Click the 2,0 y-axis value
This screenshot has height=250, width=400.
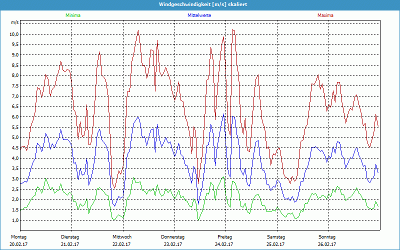click(x=15, y=199)
